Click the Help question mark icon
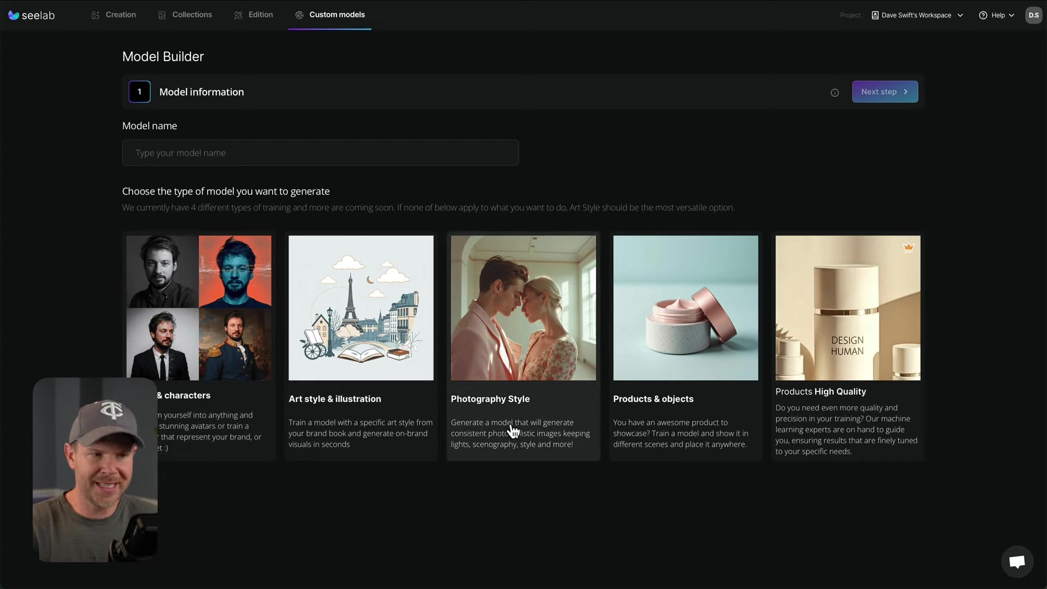 (983, 15)
